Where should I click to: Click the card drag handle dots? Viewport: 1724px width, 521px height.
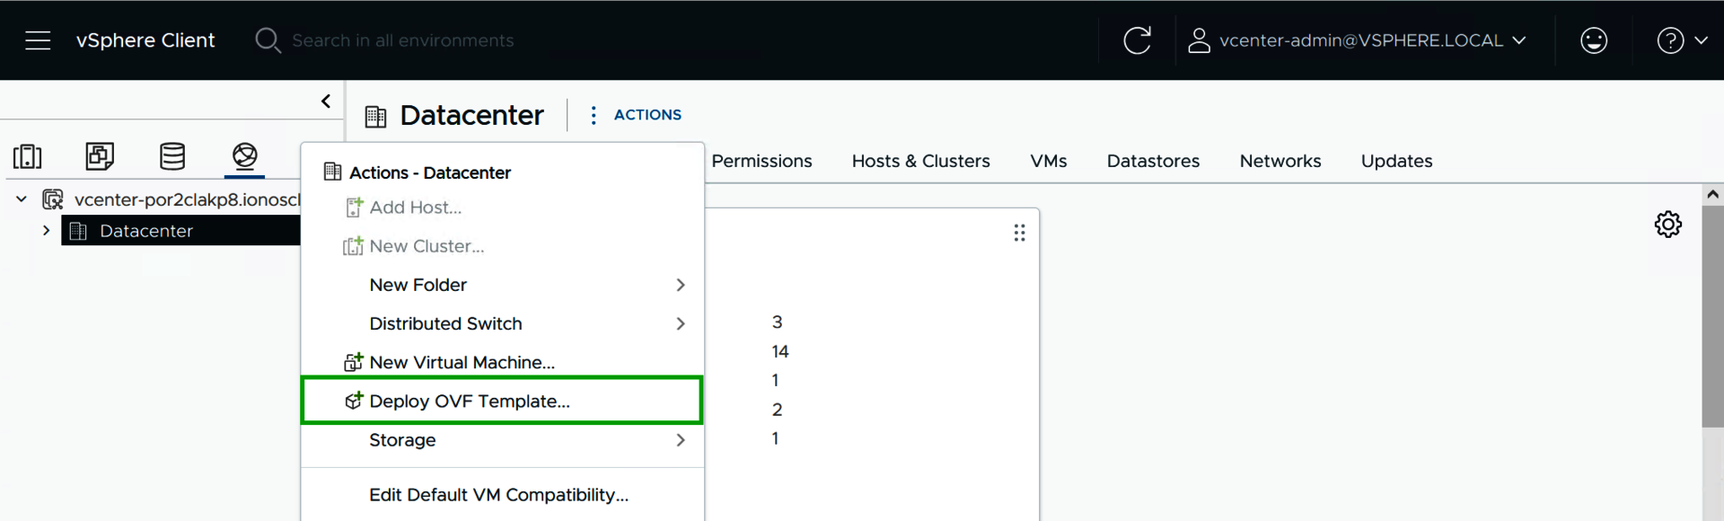pyautogui.click(x=1019, y=234)
